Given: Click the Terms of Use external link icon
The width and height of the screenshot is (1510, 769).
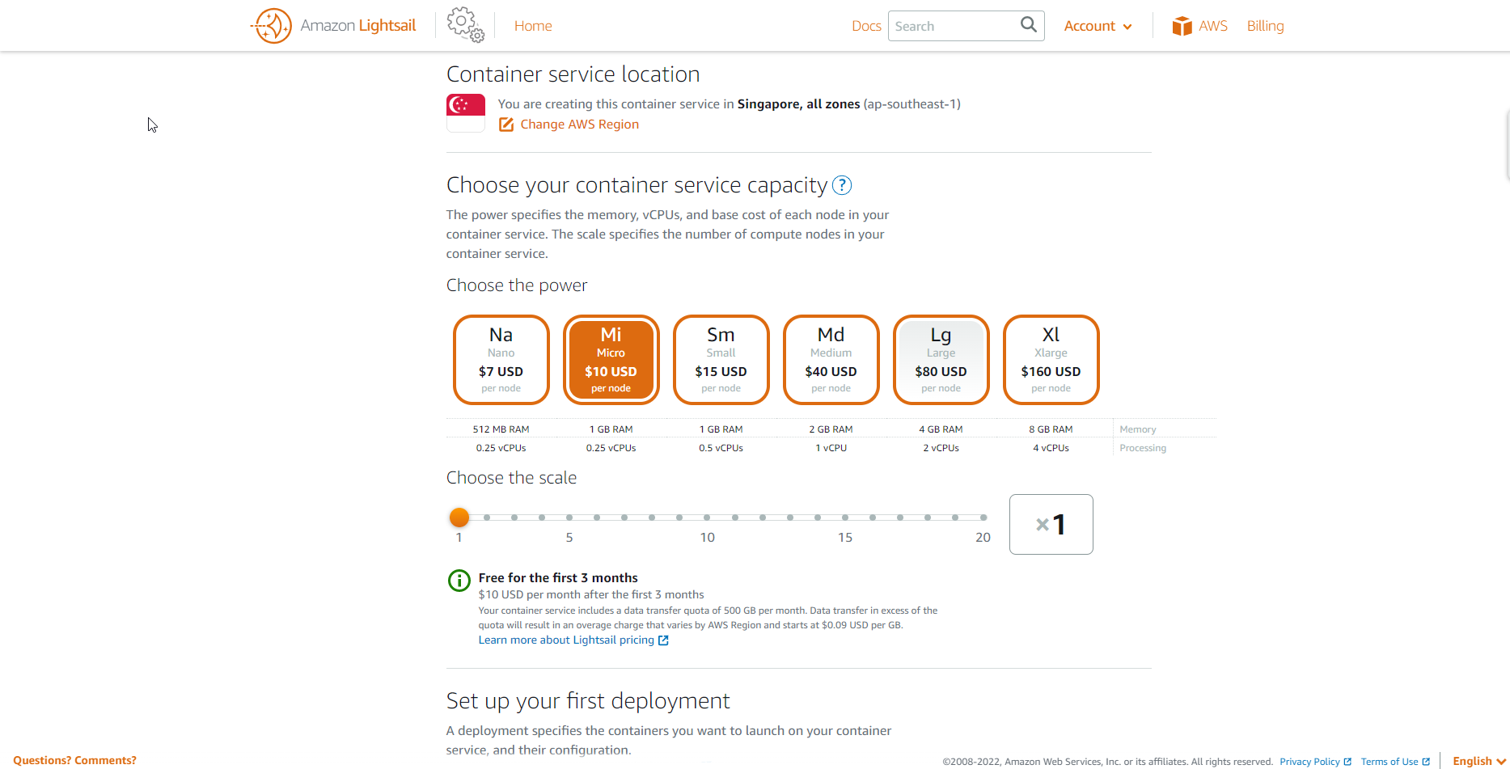Looking at the screenshot, I should 1426,762.
